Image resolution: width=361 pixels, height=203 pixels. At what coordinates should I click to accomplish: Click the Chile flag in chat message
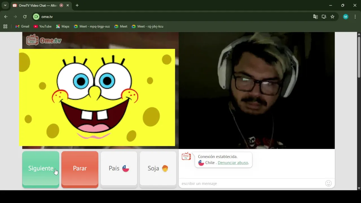pos(201,163)
